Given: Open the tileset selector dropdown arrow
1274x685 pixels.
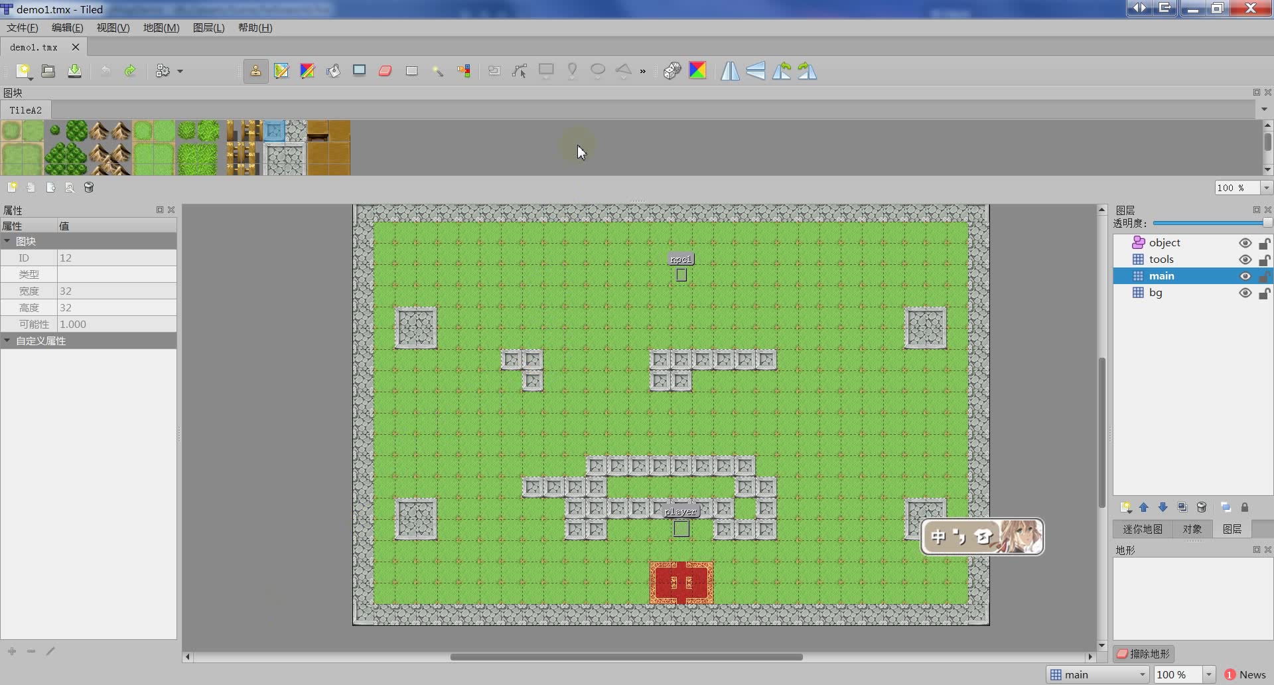Looking at the screenshot, I should [1263, 110].
